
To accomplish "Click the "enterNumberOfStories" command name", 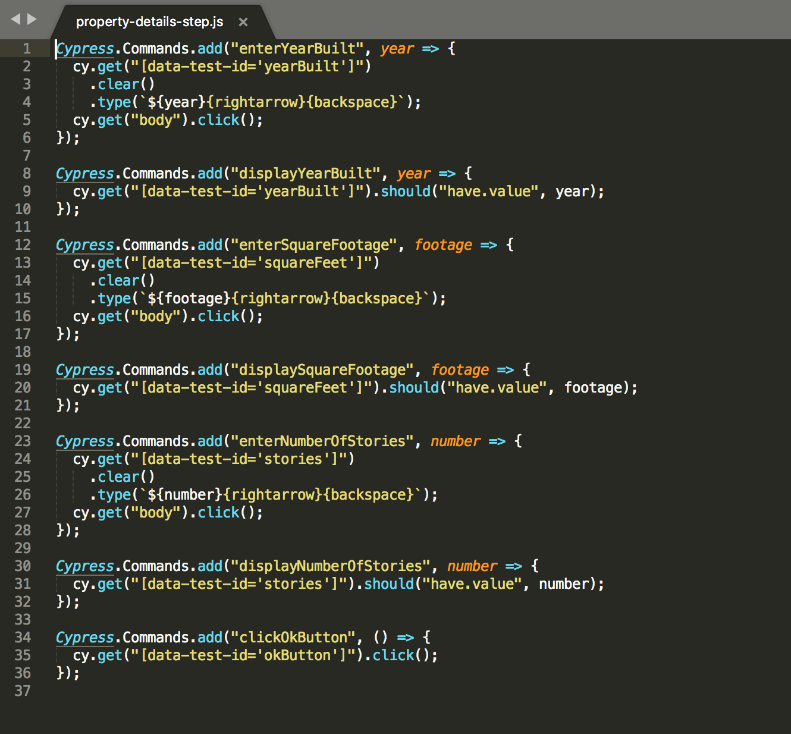I will (322, 441).
